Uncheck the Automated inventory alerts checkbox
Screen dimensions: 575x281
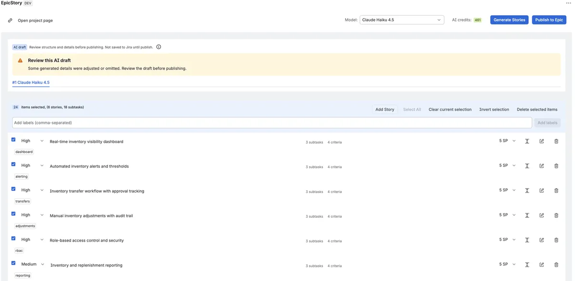click(13, 164)
